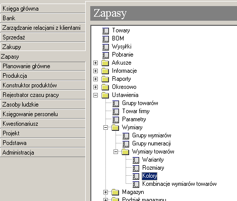Screen dimensions: 237x201
Task: Go to the Administracja module
Action: click(x=43, y=153)
